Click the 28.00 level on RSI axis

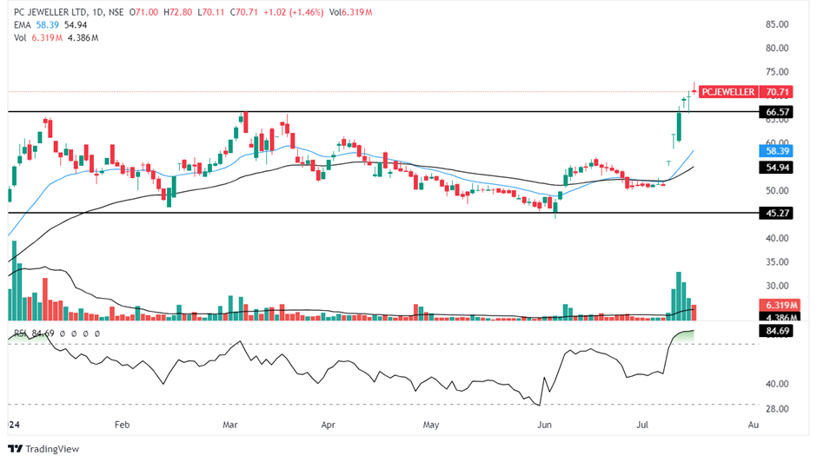pos(777,408)
